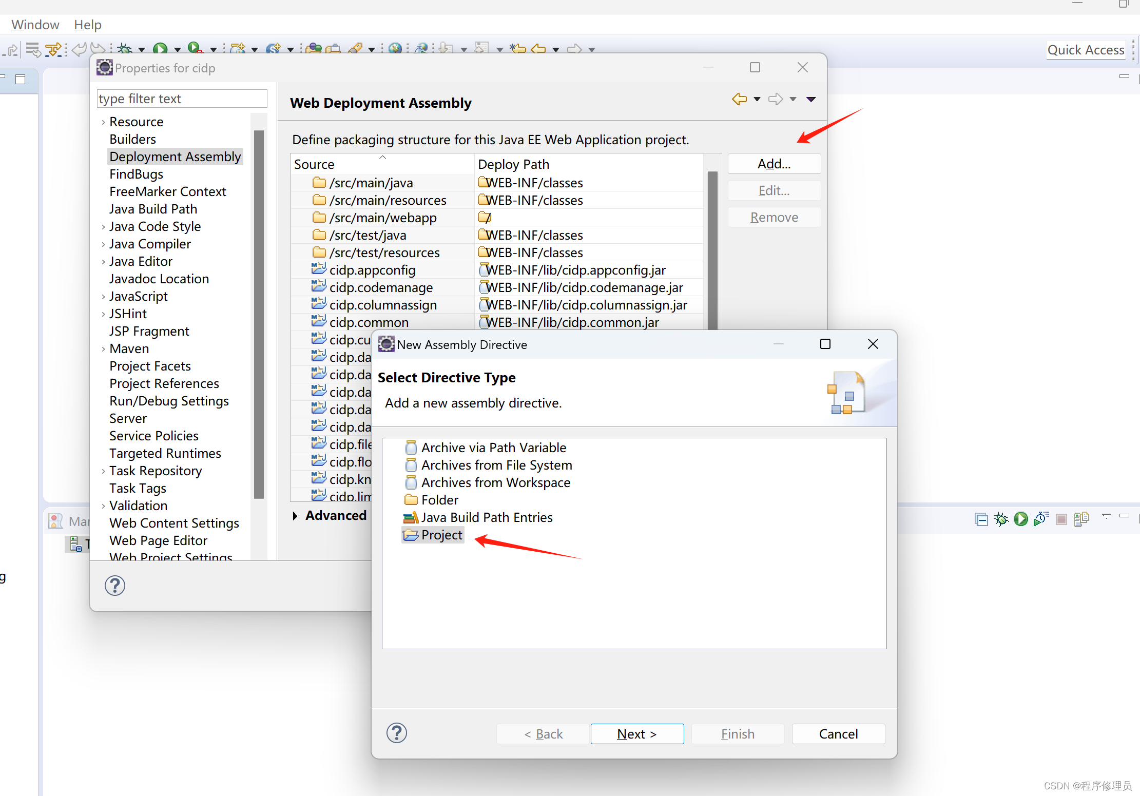This screenshot has height=796, width=1140.
Task: Open Java Build Path page
Action: [x=153, y=209]
